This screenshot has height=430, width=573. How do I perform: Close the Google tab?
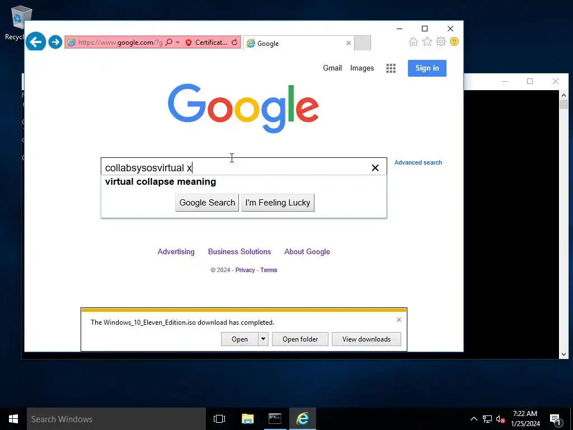(x=348, y=43)
